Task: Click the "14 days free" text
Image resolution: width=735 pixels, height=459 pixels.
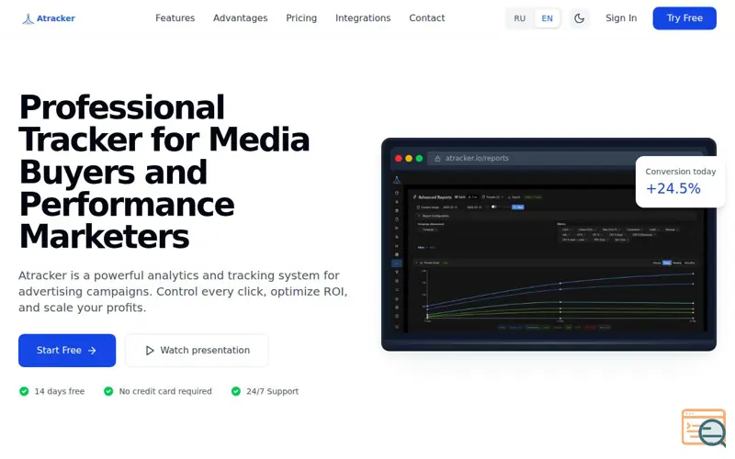Action: pos(60,391)
